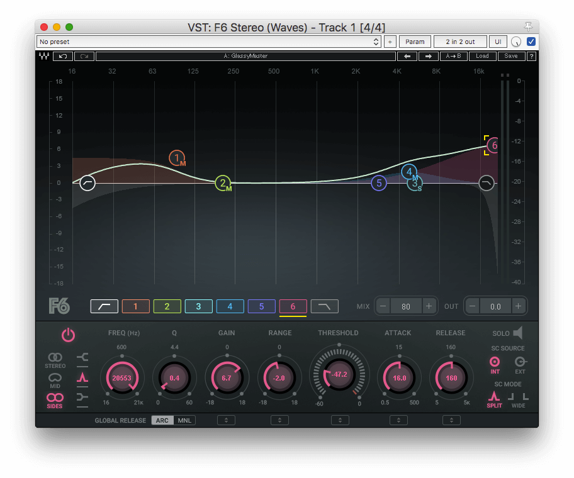Open the GlassyMaster preset name menu
This screenshot has height=478, width=574.
(x=245, y=56)
